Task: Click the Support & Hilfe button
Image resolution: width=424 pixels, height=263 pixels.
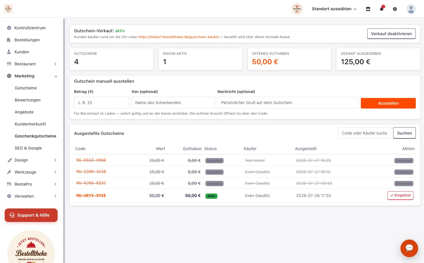Action: pos(31,215)
